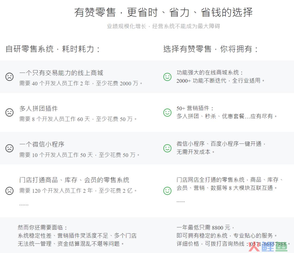Select the subtitle "业绩规模化增长，经营系统不能成为最大障碍"

click(164, 26)
